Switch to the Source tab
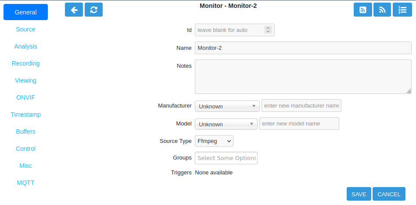The height and width of the screenshot is (205, 416). click(26, 29)
